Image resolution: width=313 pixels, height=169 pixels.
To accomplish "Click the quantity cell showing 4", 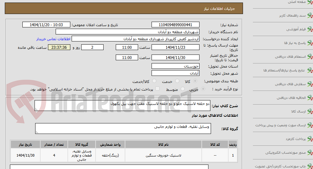I will coord(54,155).
